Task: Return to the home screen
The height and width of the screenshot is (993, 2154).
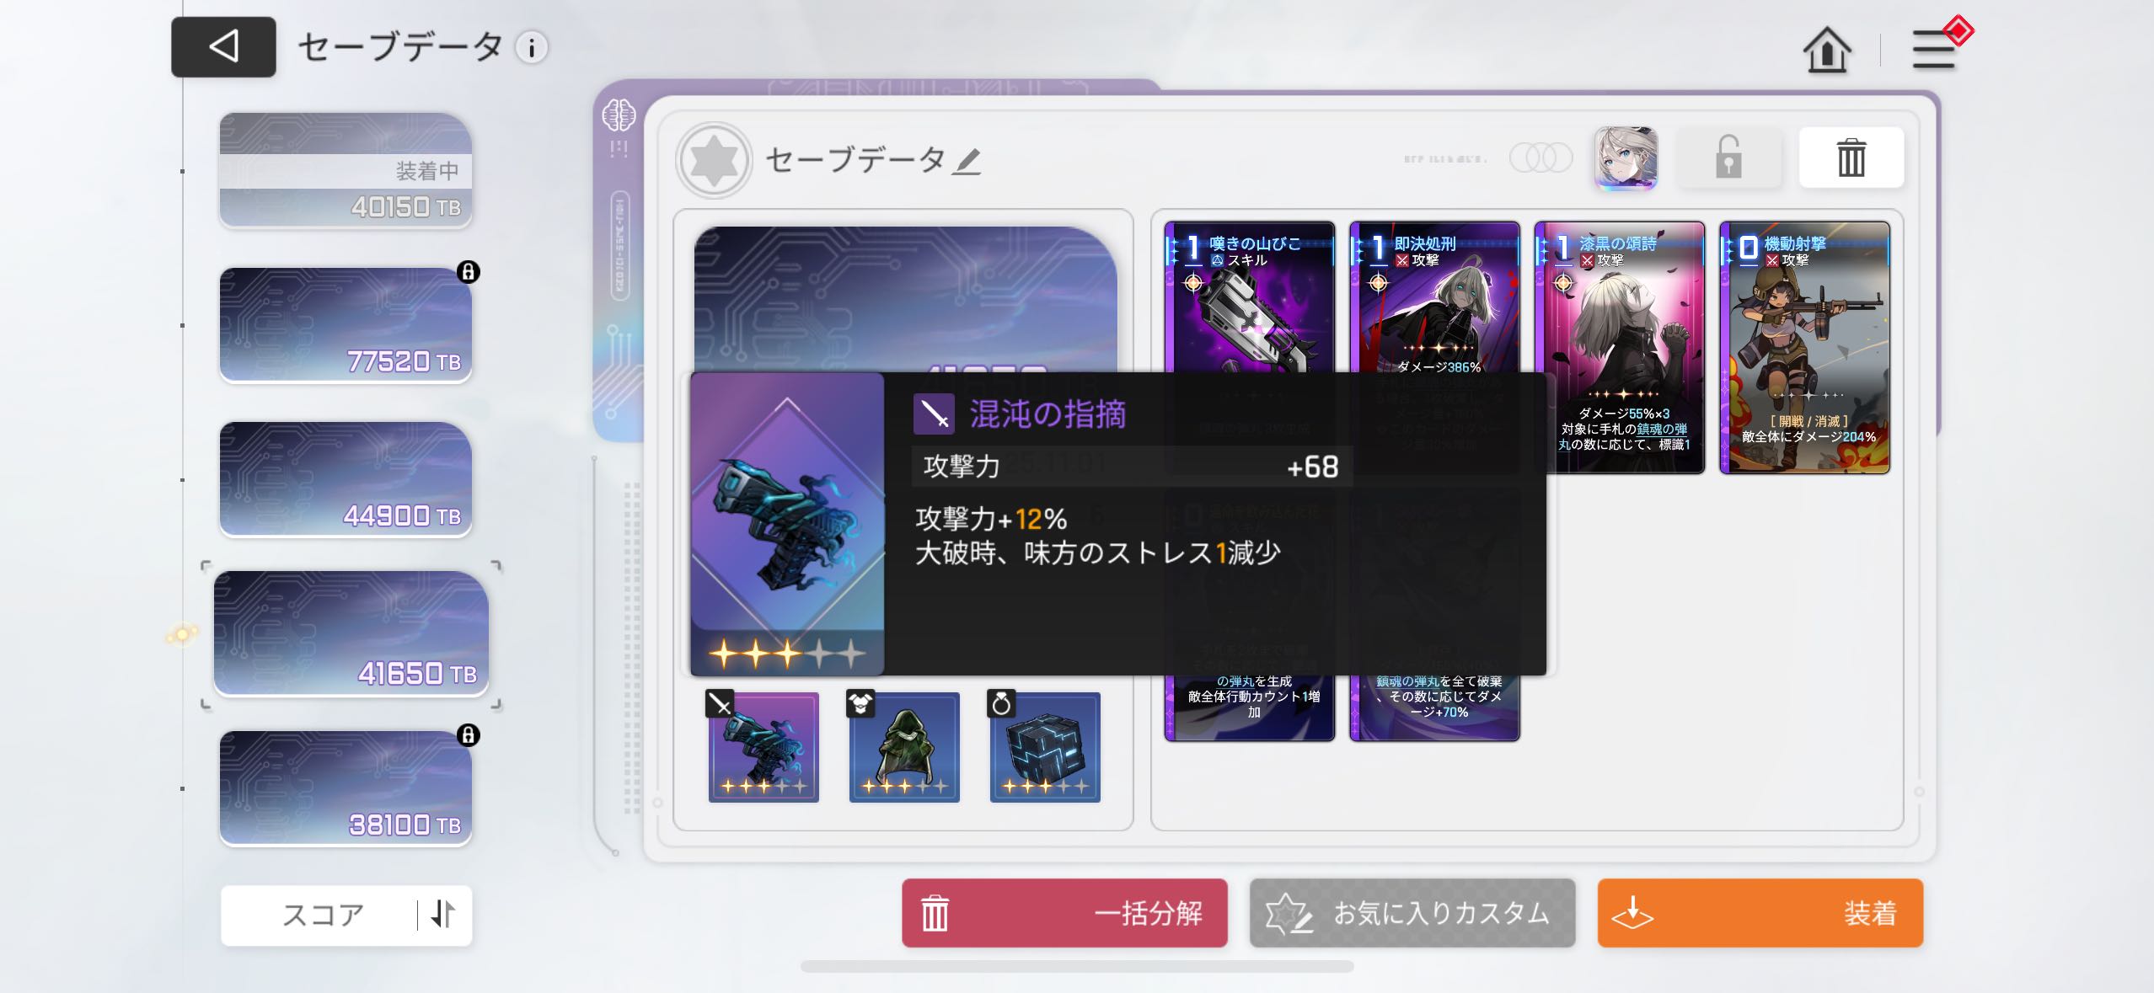Action: coord(1826,50)
